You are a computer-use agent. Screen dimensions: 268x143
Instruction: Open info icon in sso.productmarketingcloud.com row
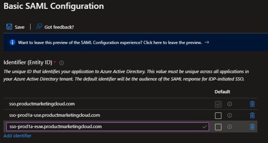coord(230,104)
